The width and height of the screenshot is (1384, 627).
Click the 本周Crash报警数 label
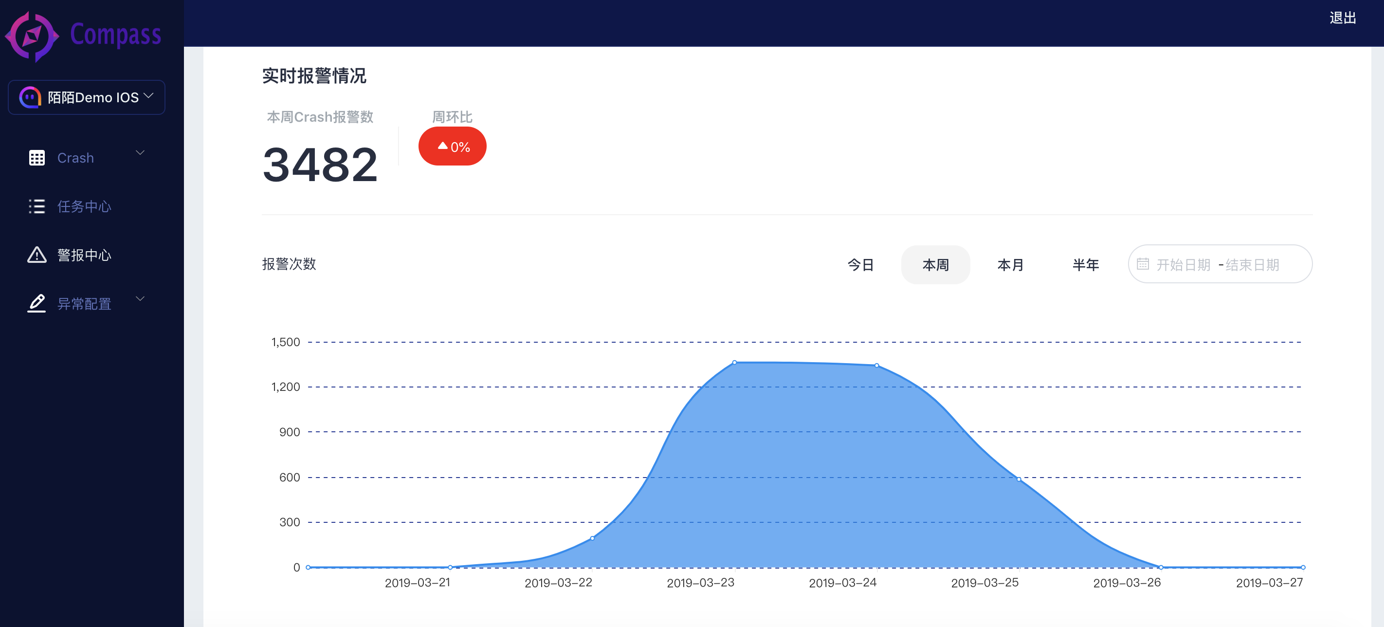[x=320, y=117]
